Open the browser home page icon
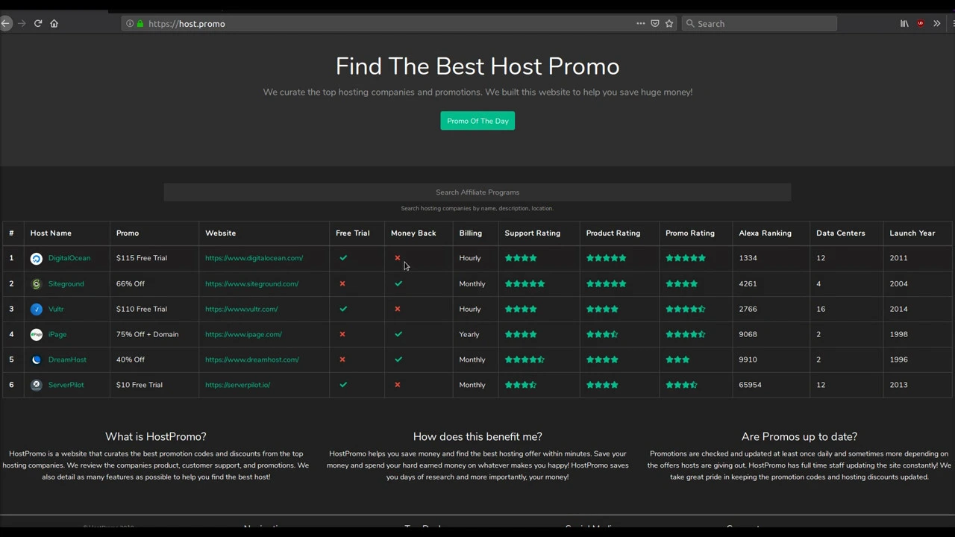955x537 pixels. coord(54,24)
